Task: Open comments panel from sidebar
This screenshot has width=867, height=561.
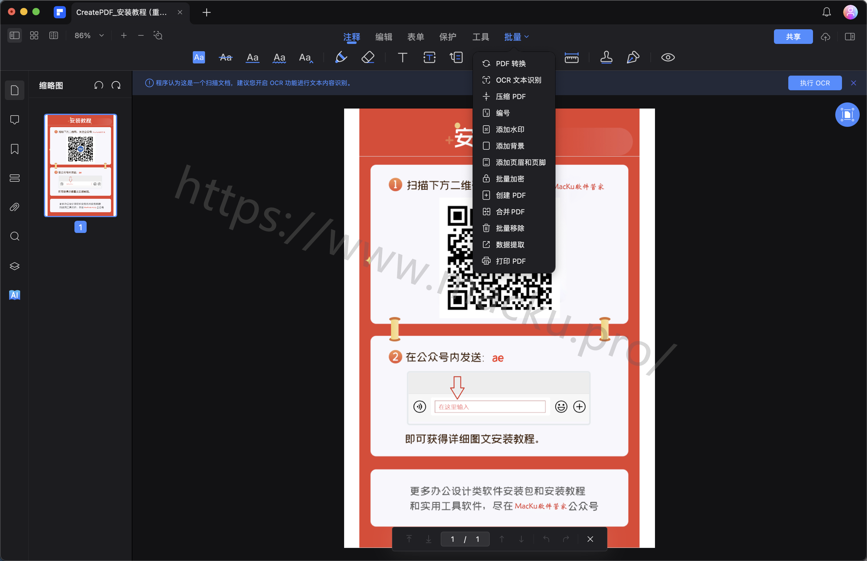Action: 15,120
